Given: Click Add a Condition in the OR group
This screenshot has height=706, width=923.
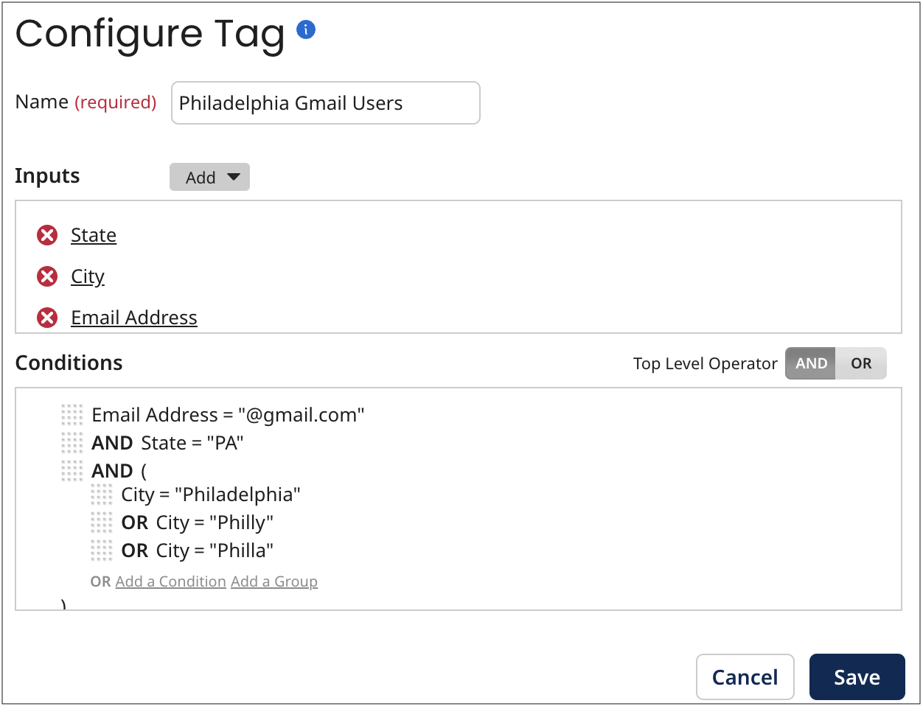Looking at the screenshot, I should (x=170, y=581).
